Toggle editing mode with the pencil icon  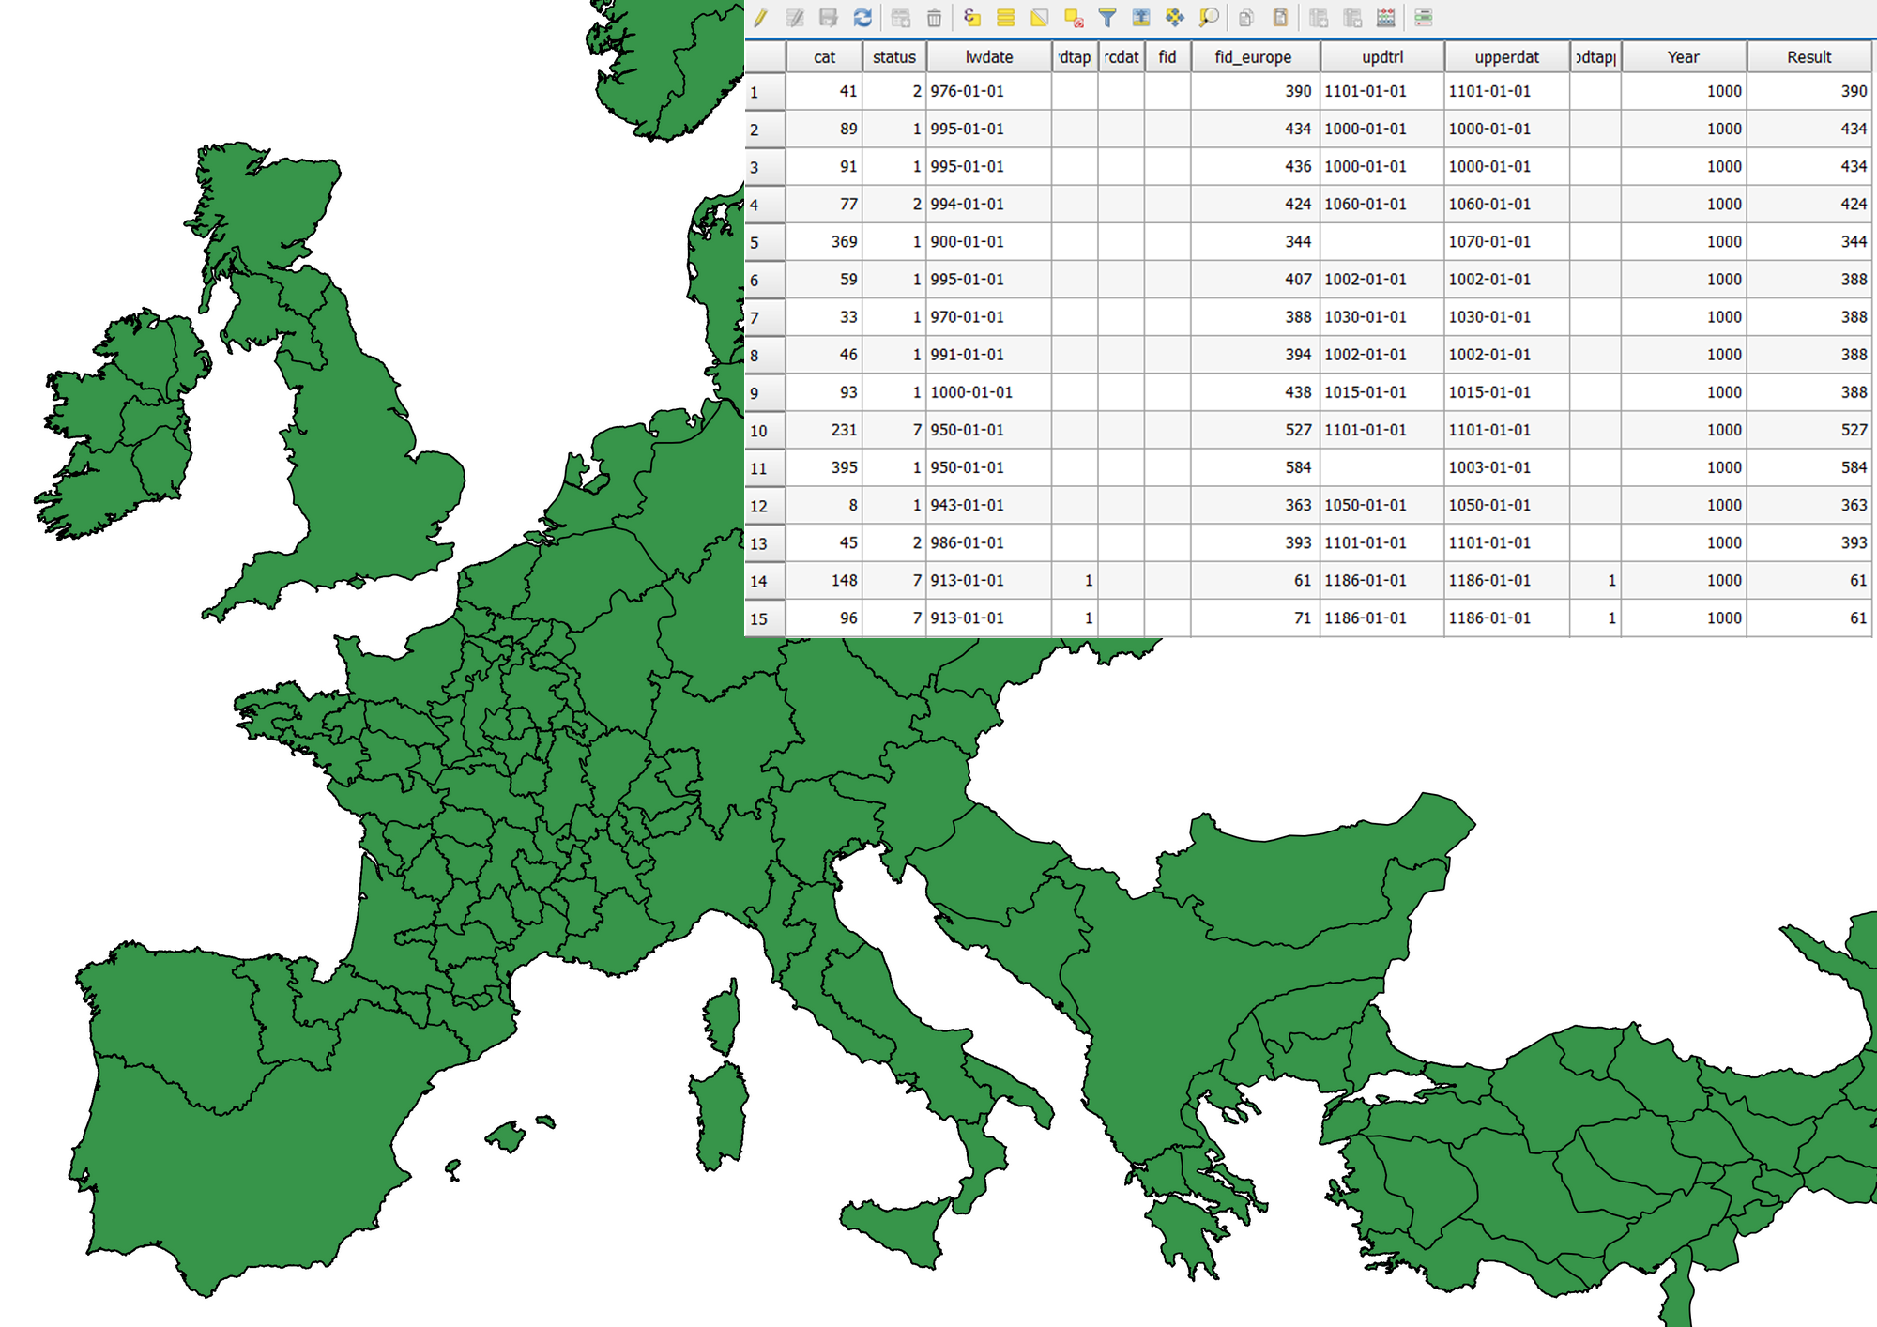click(762, 17)
